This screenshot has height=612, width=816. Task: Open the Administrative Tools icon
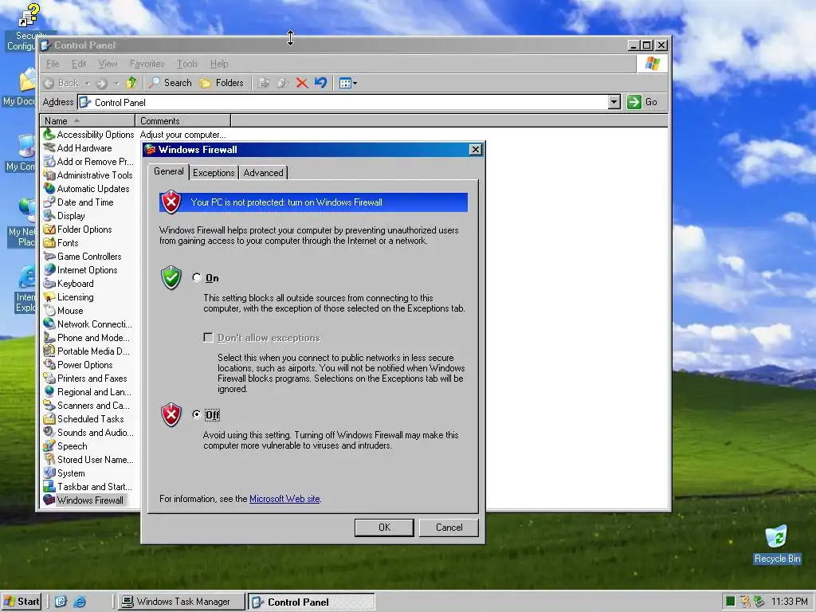pos(49,175)
